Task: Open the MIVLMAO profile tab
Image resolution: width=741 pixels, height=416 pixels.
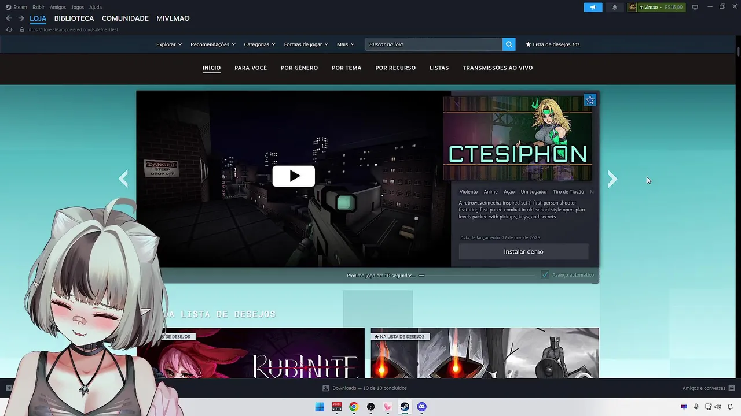Action: [x=173, y=18]
